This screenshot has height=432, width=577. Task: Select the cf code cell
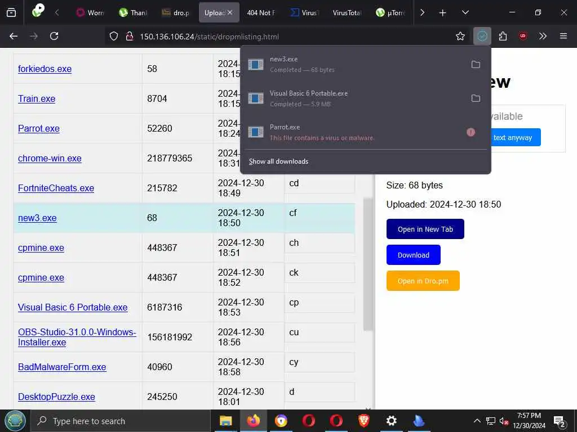click(x=319, y=213)
